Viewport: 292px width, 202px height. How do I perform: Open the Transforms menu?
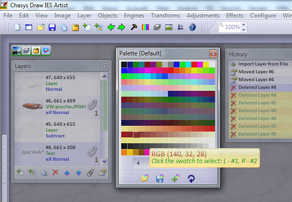[165, 16]
